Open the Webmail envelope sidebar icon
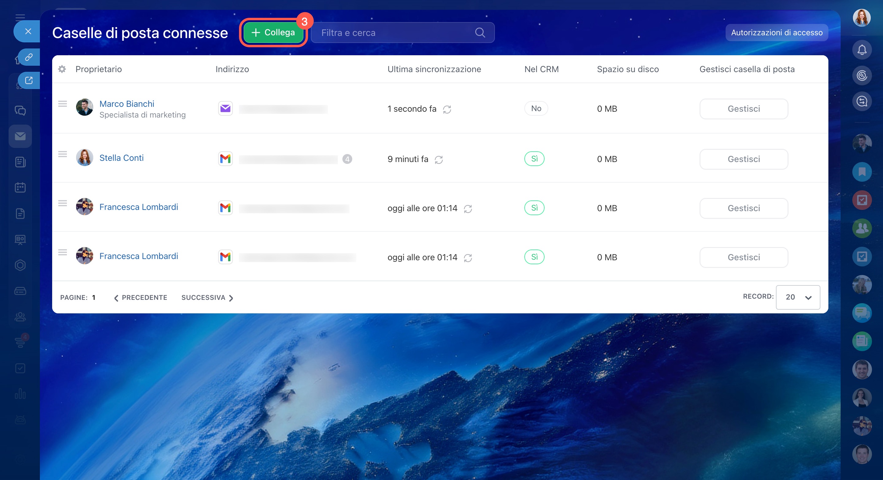The width and height of the screenshot is (883, 480). pyautogui.click(x=20, y=137)
